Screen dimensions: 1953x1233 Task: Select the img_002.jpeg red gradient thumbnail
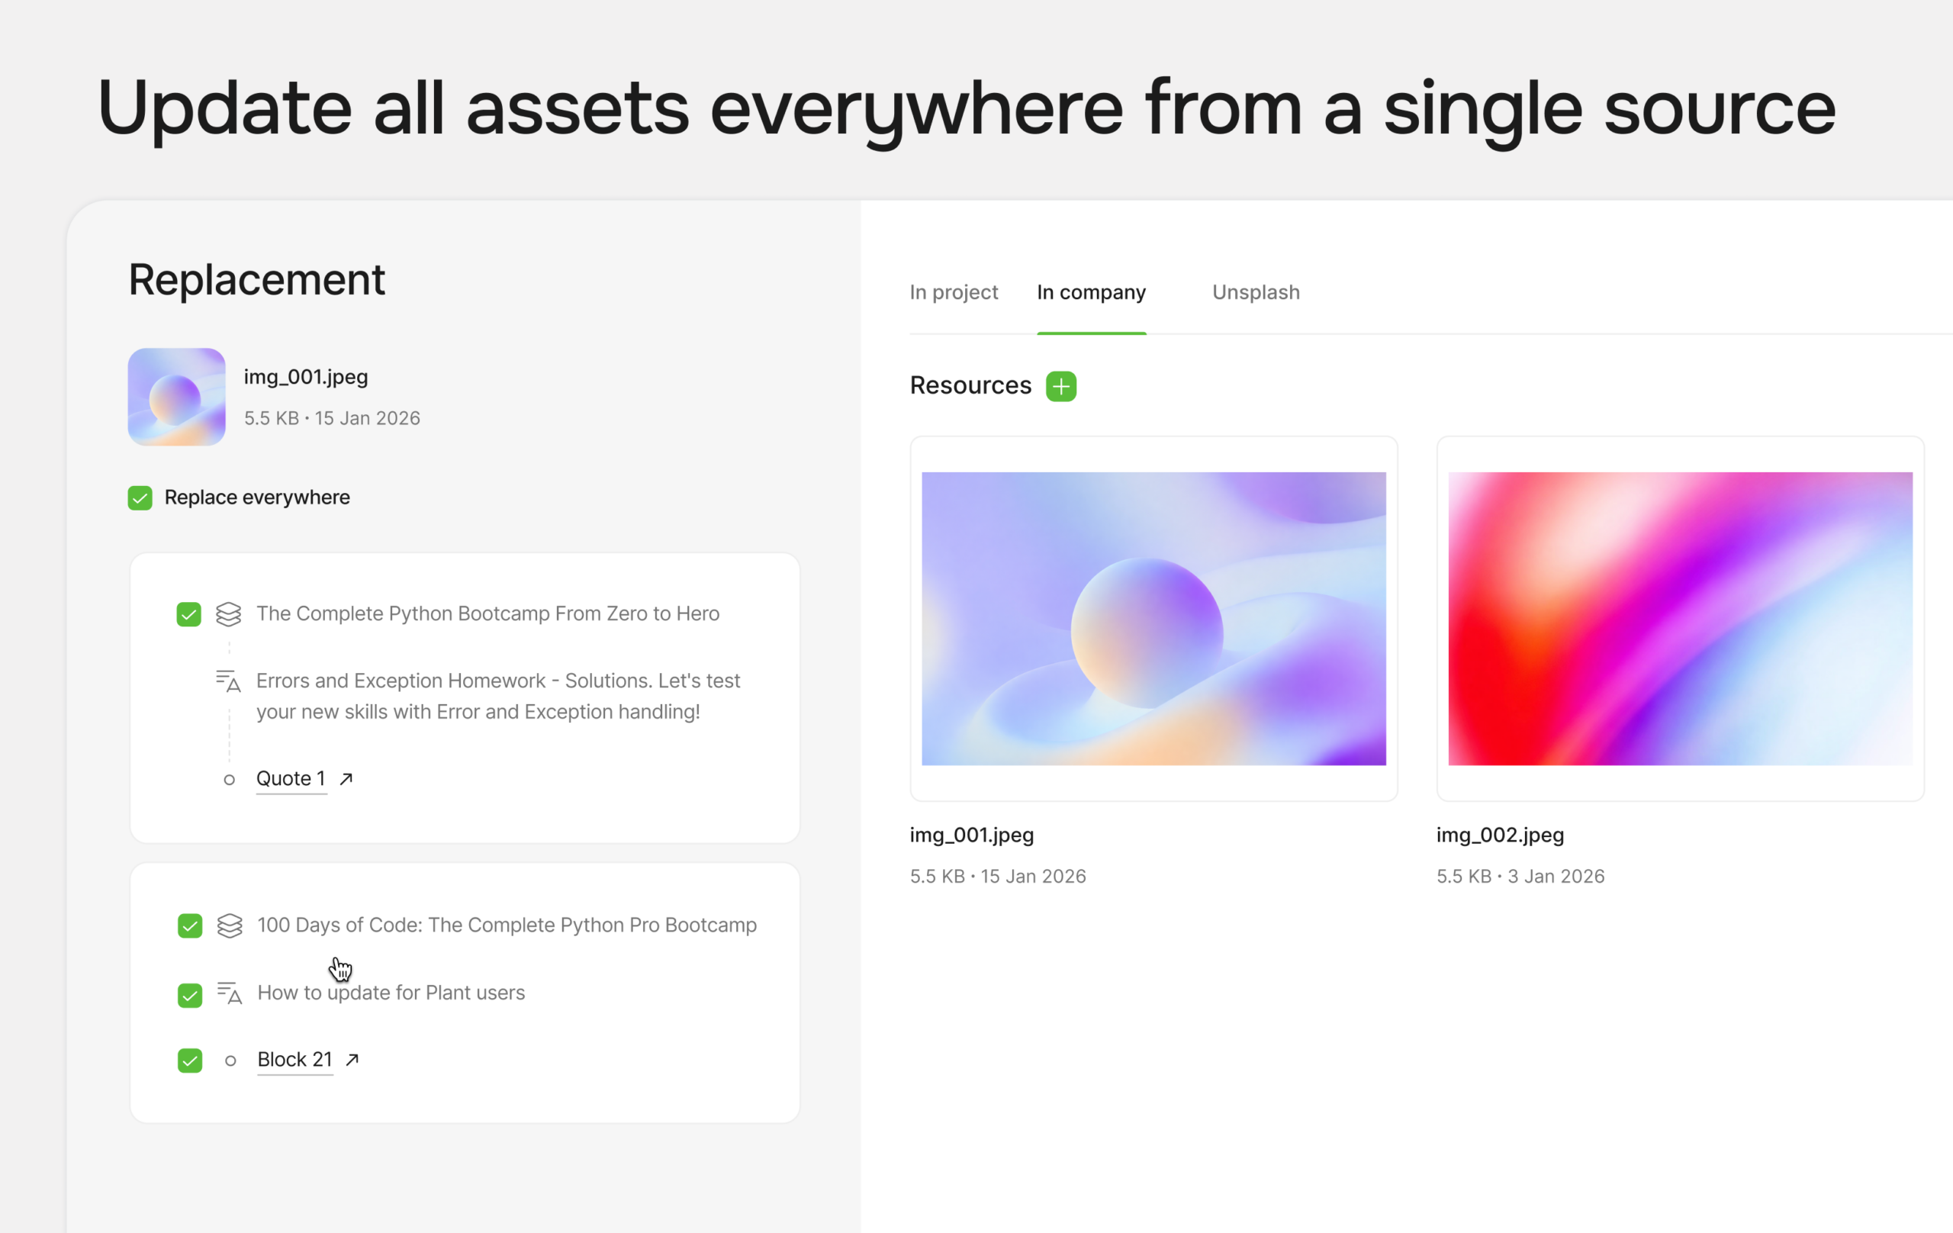pyautogui.click(x=1680, y=618)
